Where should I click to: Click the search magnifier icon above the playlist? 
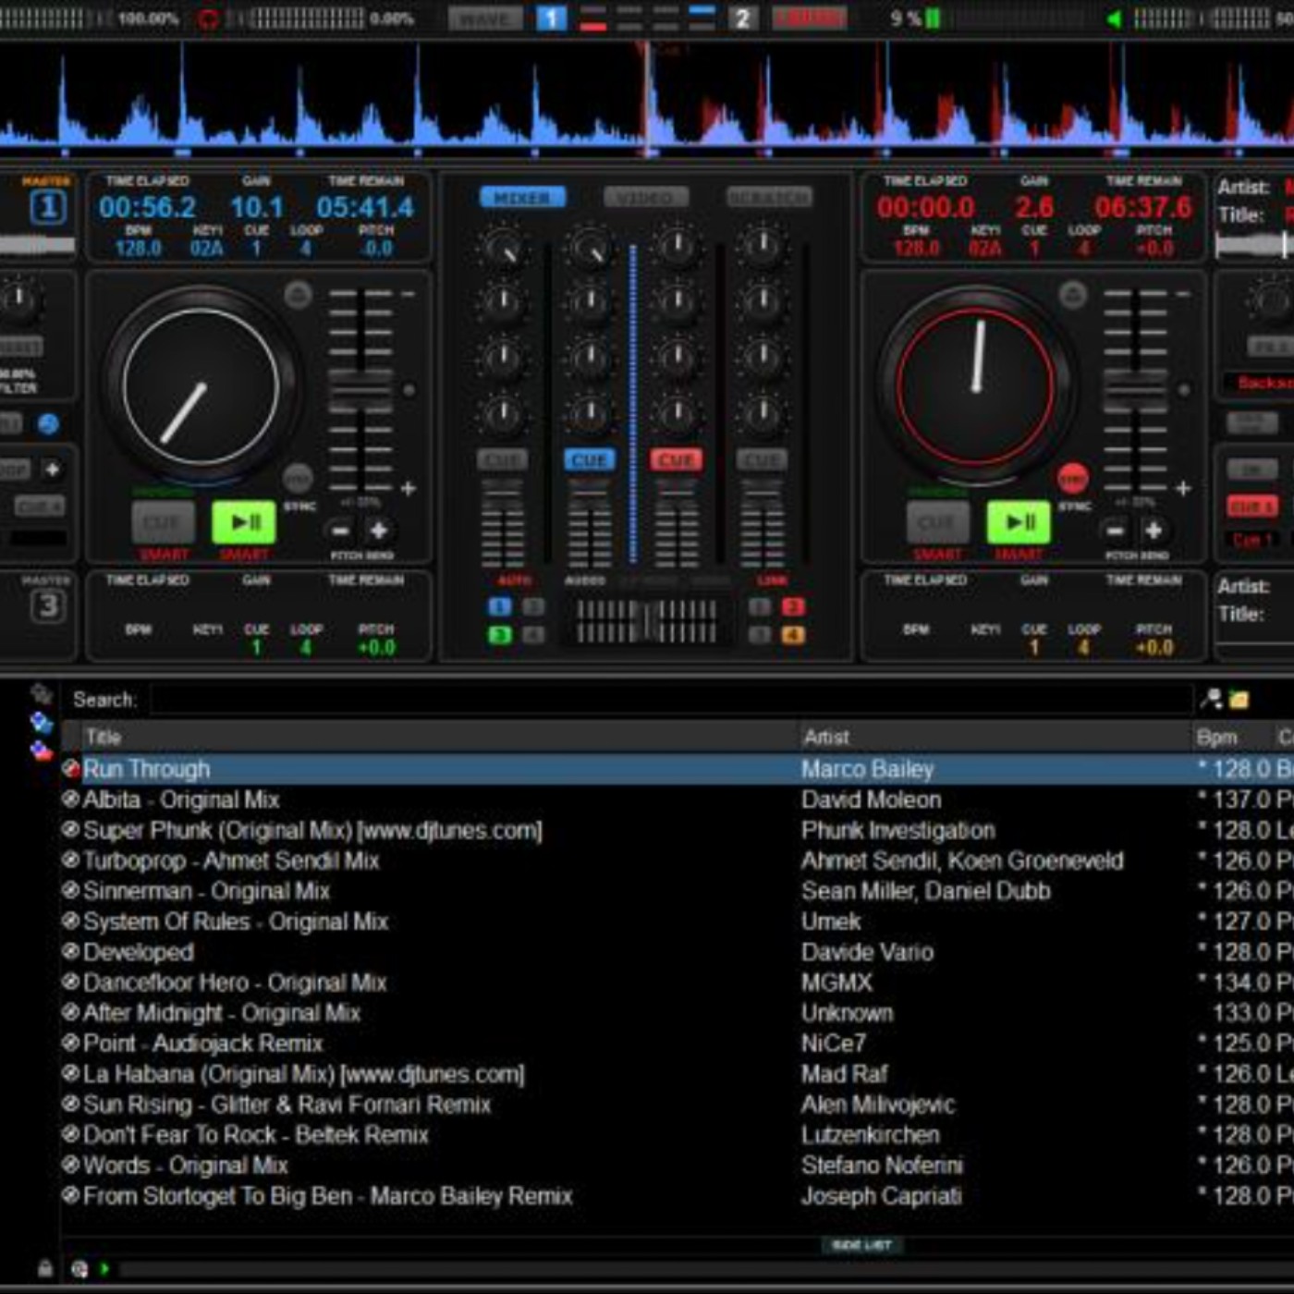click(x=1210, y=699)
